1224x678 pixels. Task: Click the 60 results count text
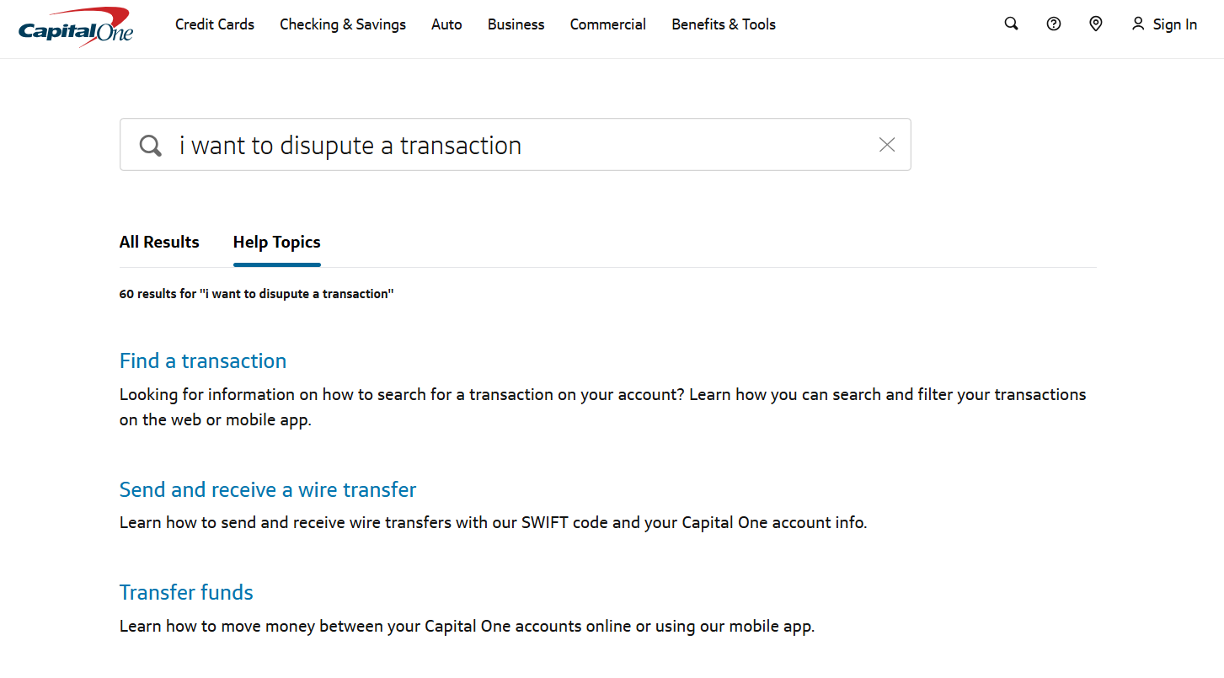[257, 294]
